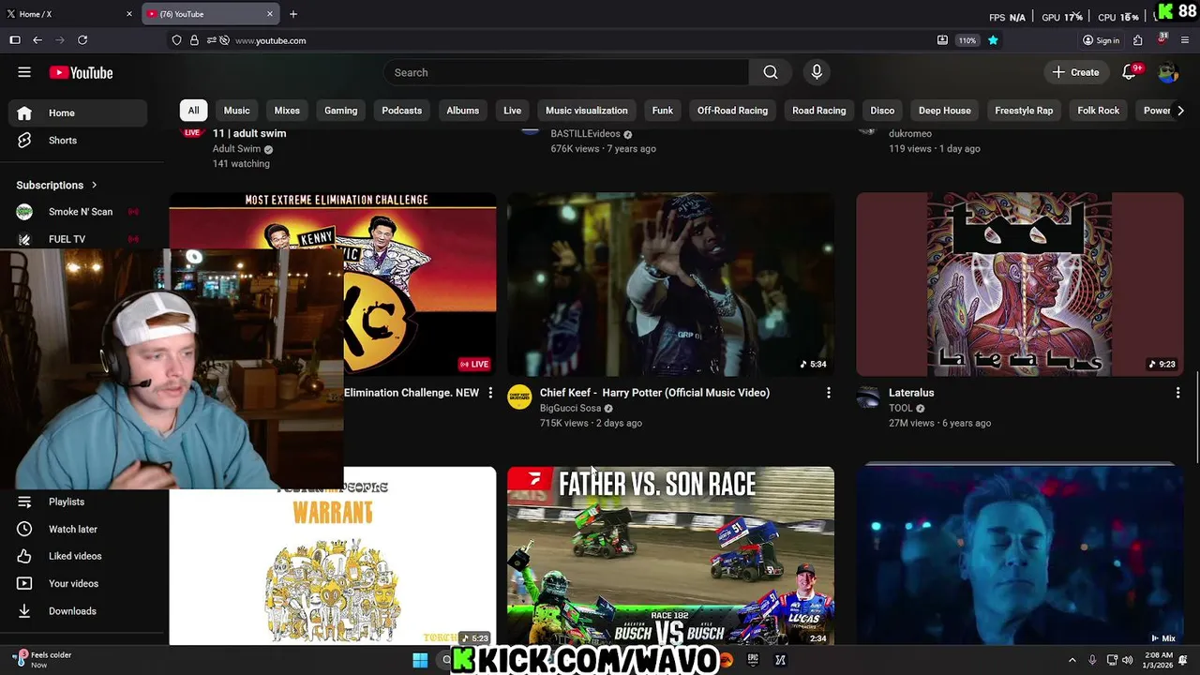
Task: Switch to the (76) YouTube tab
Action: [210, 14]
